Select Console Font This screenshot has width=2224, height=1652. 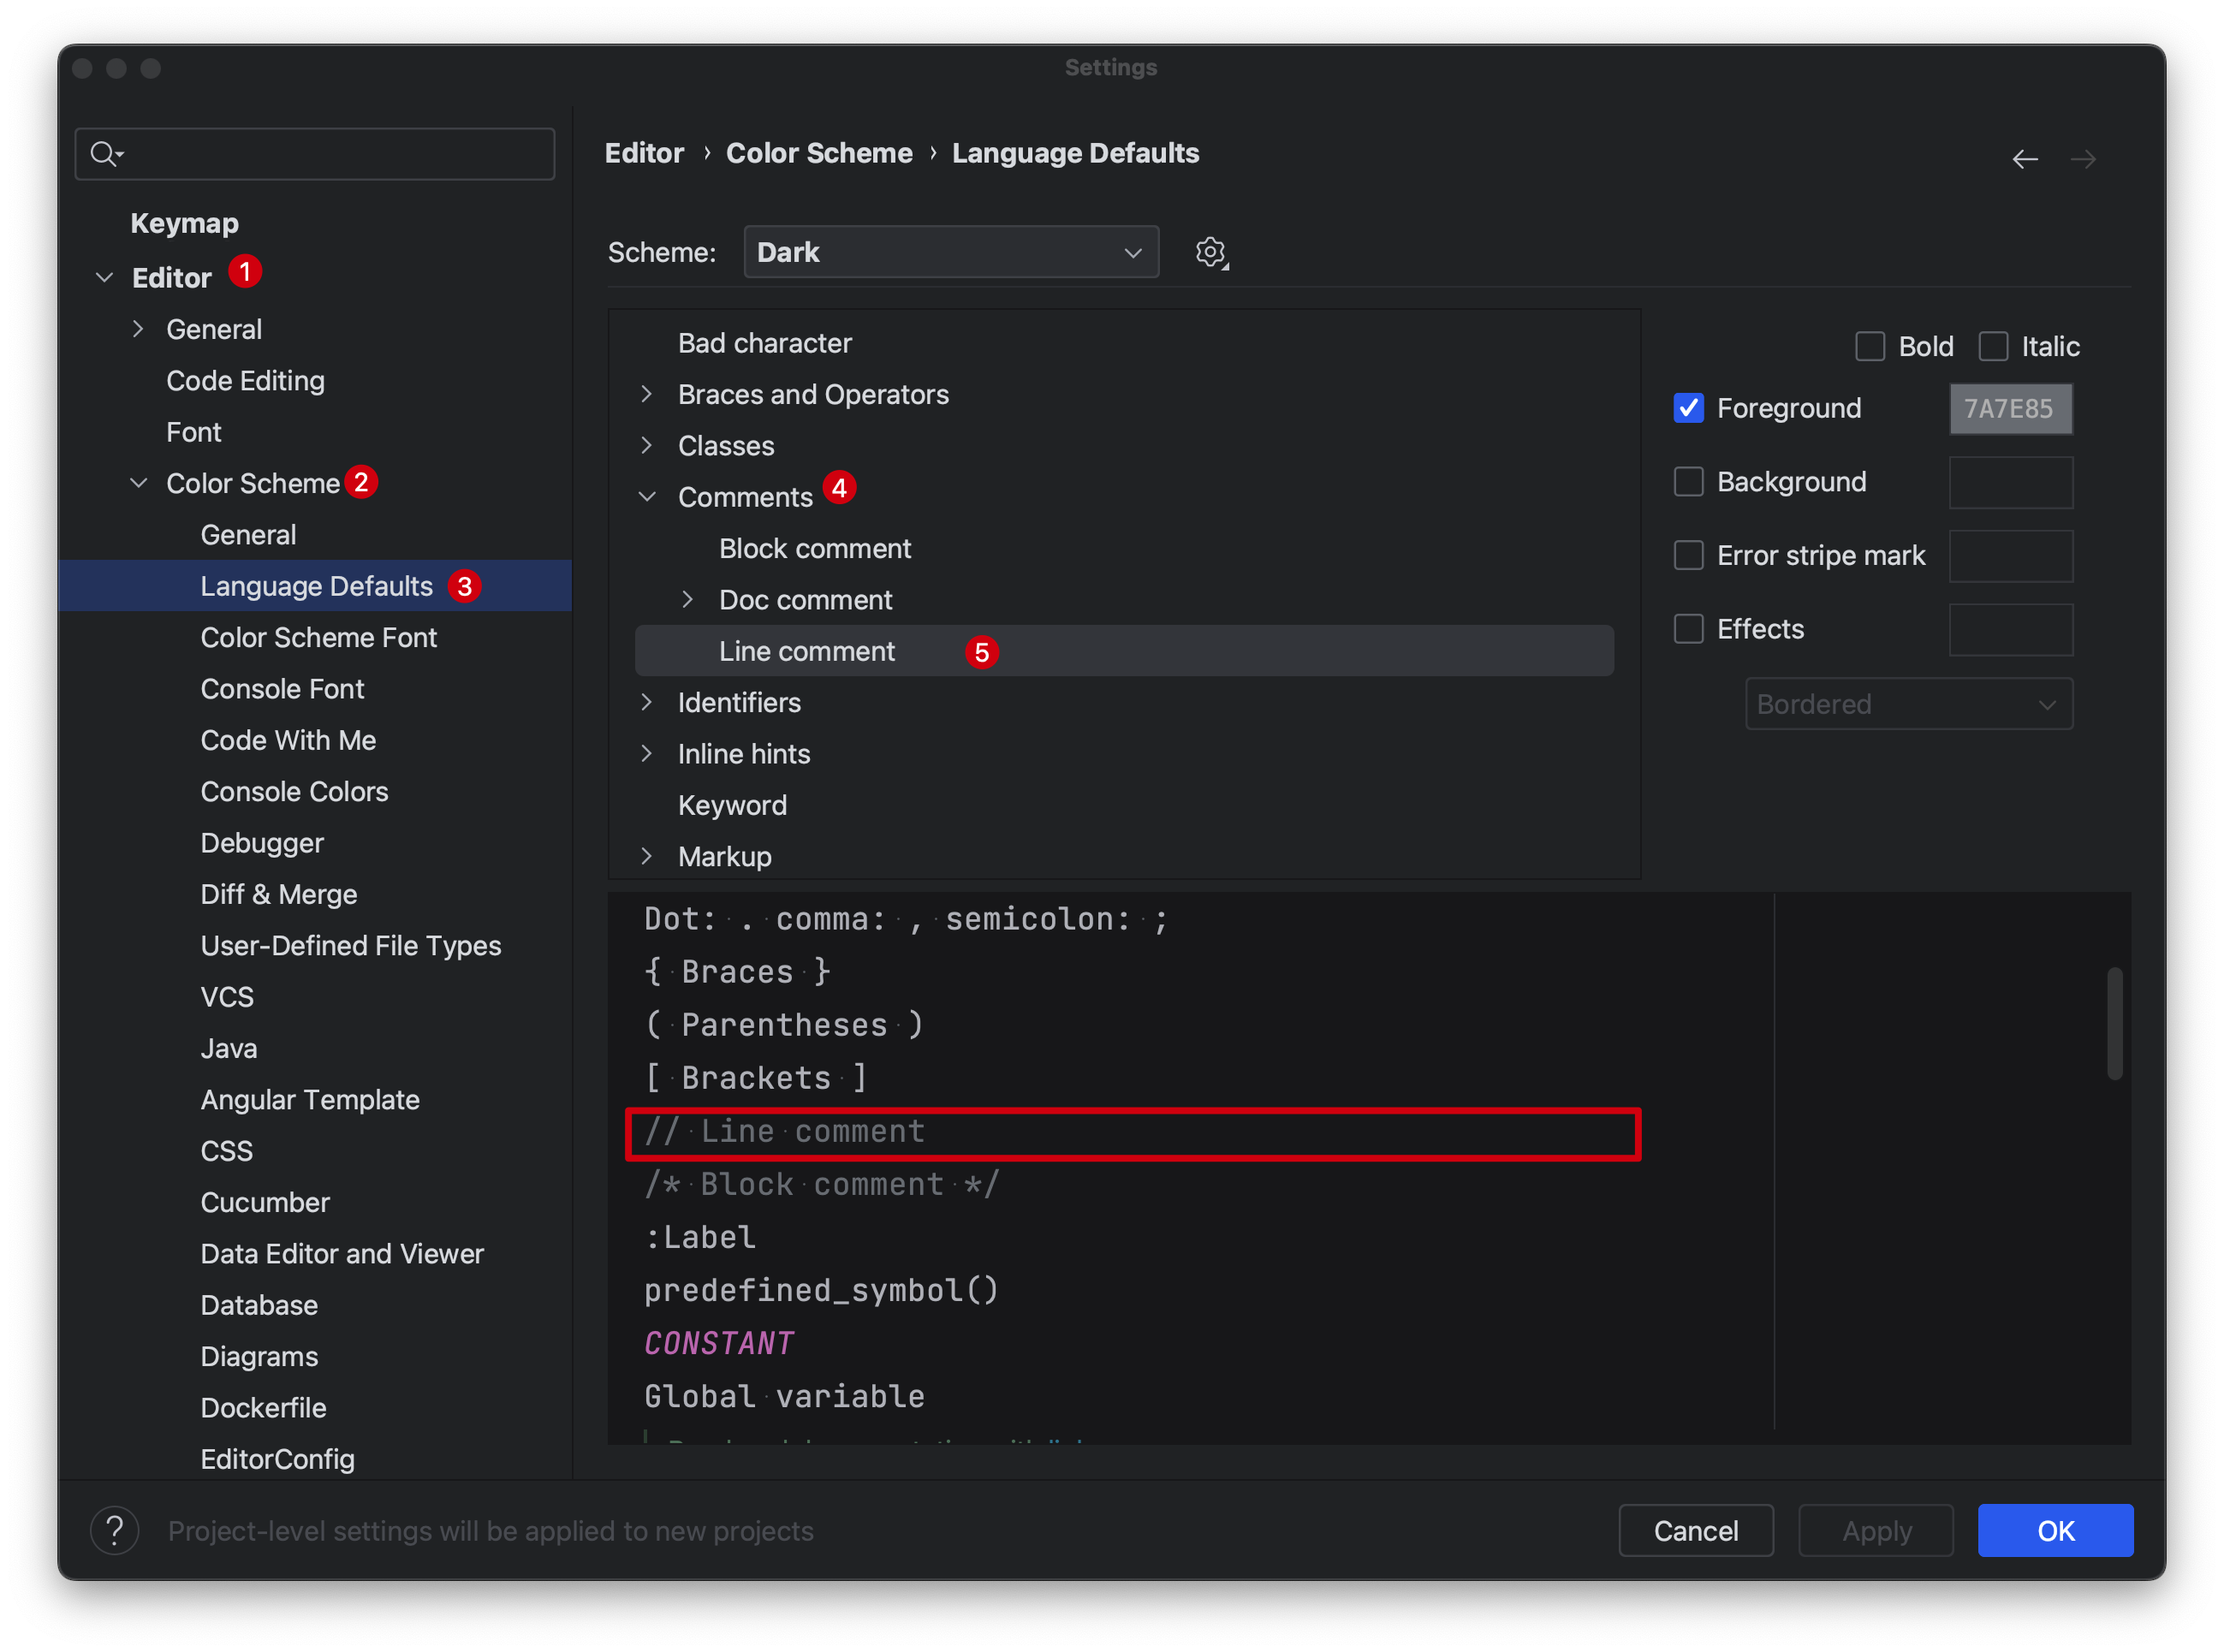282,689
